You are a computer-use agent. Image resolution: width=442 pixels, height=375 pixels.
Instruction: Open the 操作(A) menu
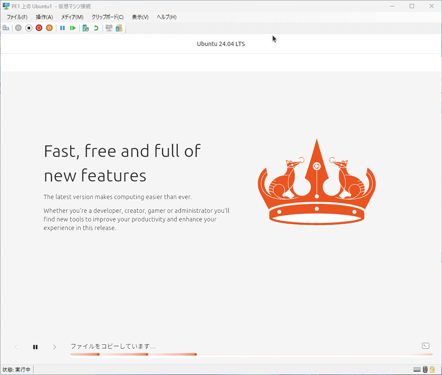pyautogui.click(x=44, y=17)
